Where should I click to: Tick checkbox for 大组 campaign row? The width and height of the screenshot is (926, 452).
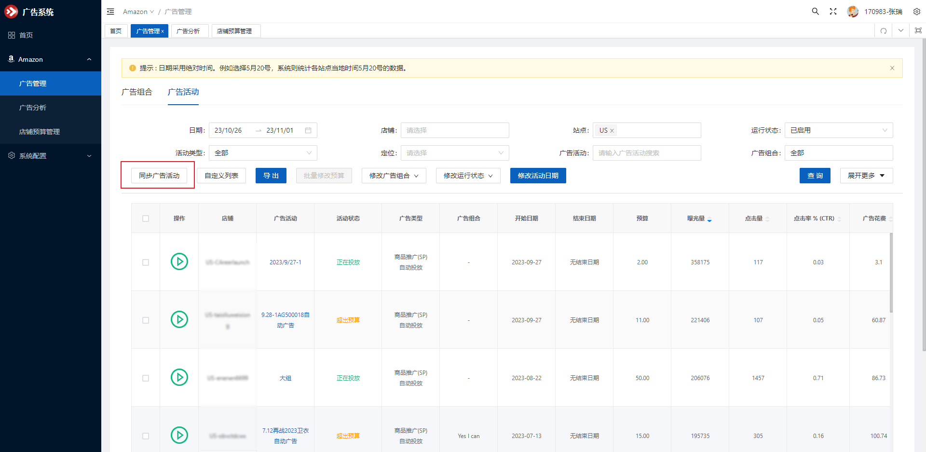coord(146,378)
